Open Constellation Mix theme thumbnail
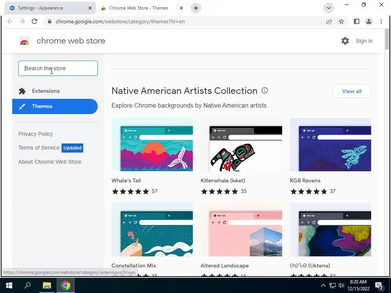Image resolution: width=391 pixels, height=293 pixels. pos(152,230)
